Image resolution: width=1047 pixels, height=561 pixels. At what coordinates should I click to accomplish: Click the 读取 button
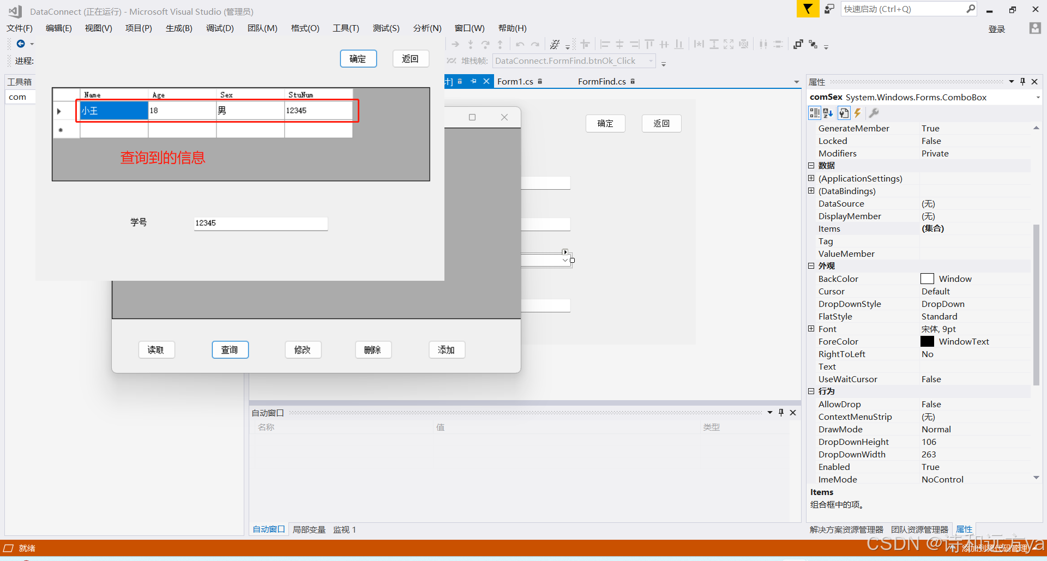(157, 350)
